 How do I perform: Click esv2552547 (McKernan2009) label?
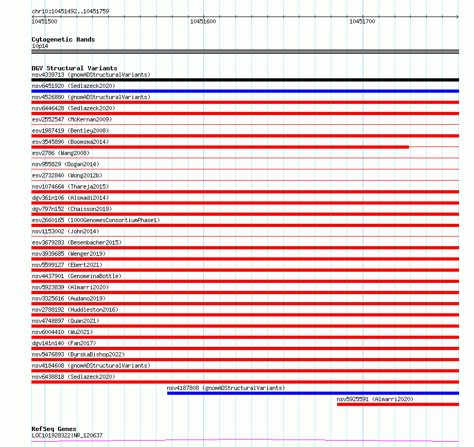coord(72,119)
